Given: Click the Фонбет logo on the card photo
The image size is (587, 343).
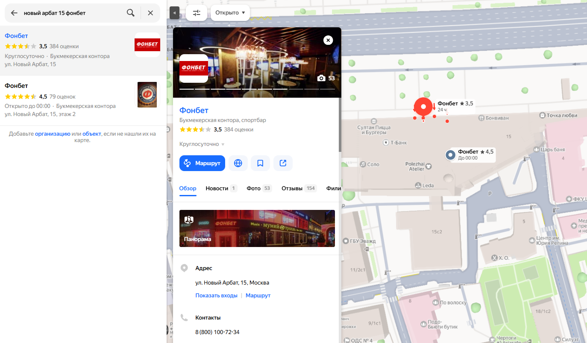Looking at the screenshot, I should (194, 68).
